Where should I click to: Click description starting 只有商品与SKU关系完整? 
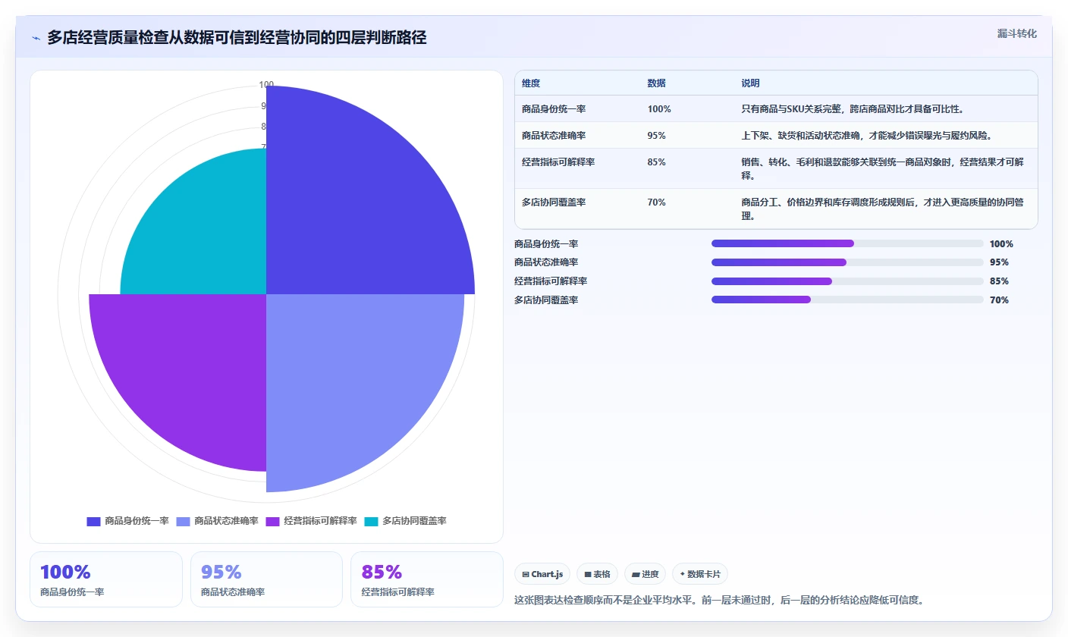point(853,109)
